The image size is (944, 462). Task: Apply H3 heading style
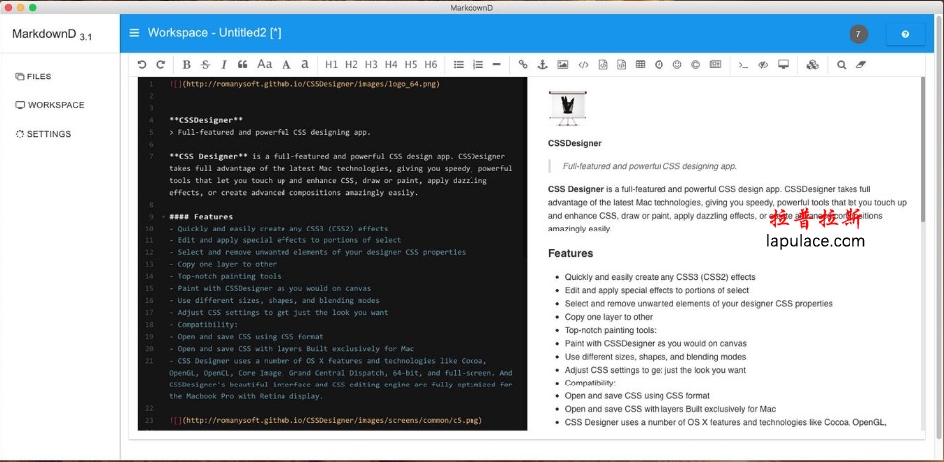point(370,64)
